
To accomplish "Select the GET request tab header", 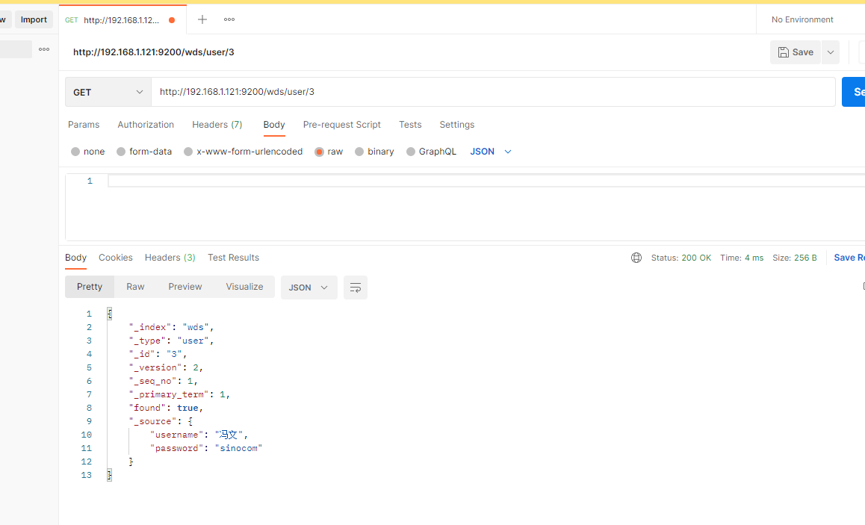I will point(123,20).
